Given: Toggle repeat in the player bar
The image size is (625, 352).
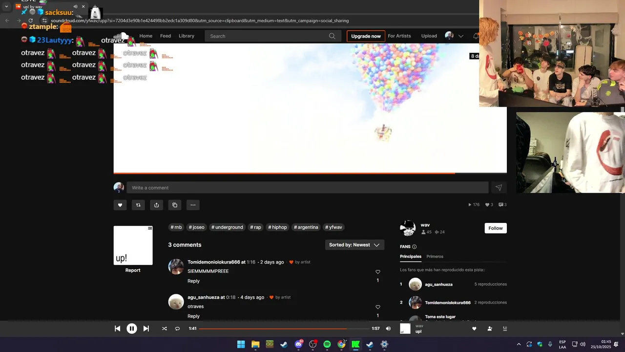Looking at the screenshot, I should pyautogui.click(x=177, y=329).
